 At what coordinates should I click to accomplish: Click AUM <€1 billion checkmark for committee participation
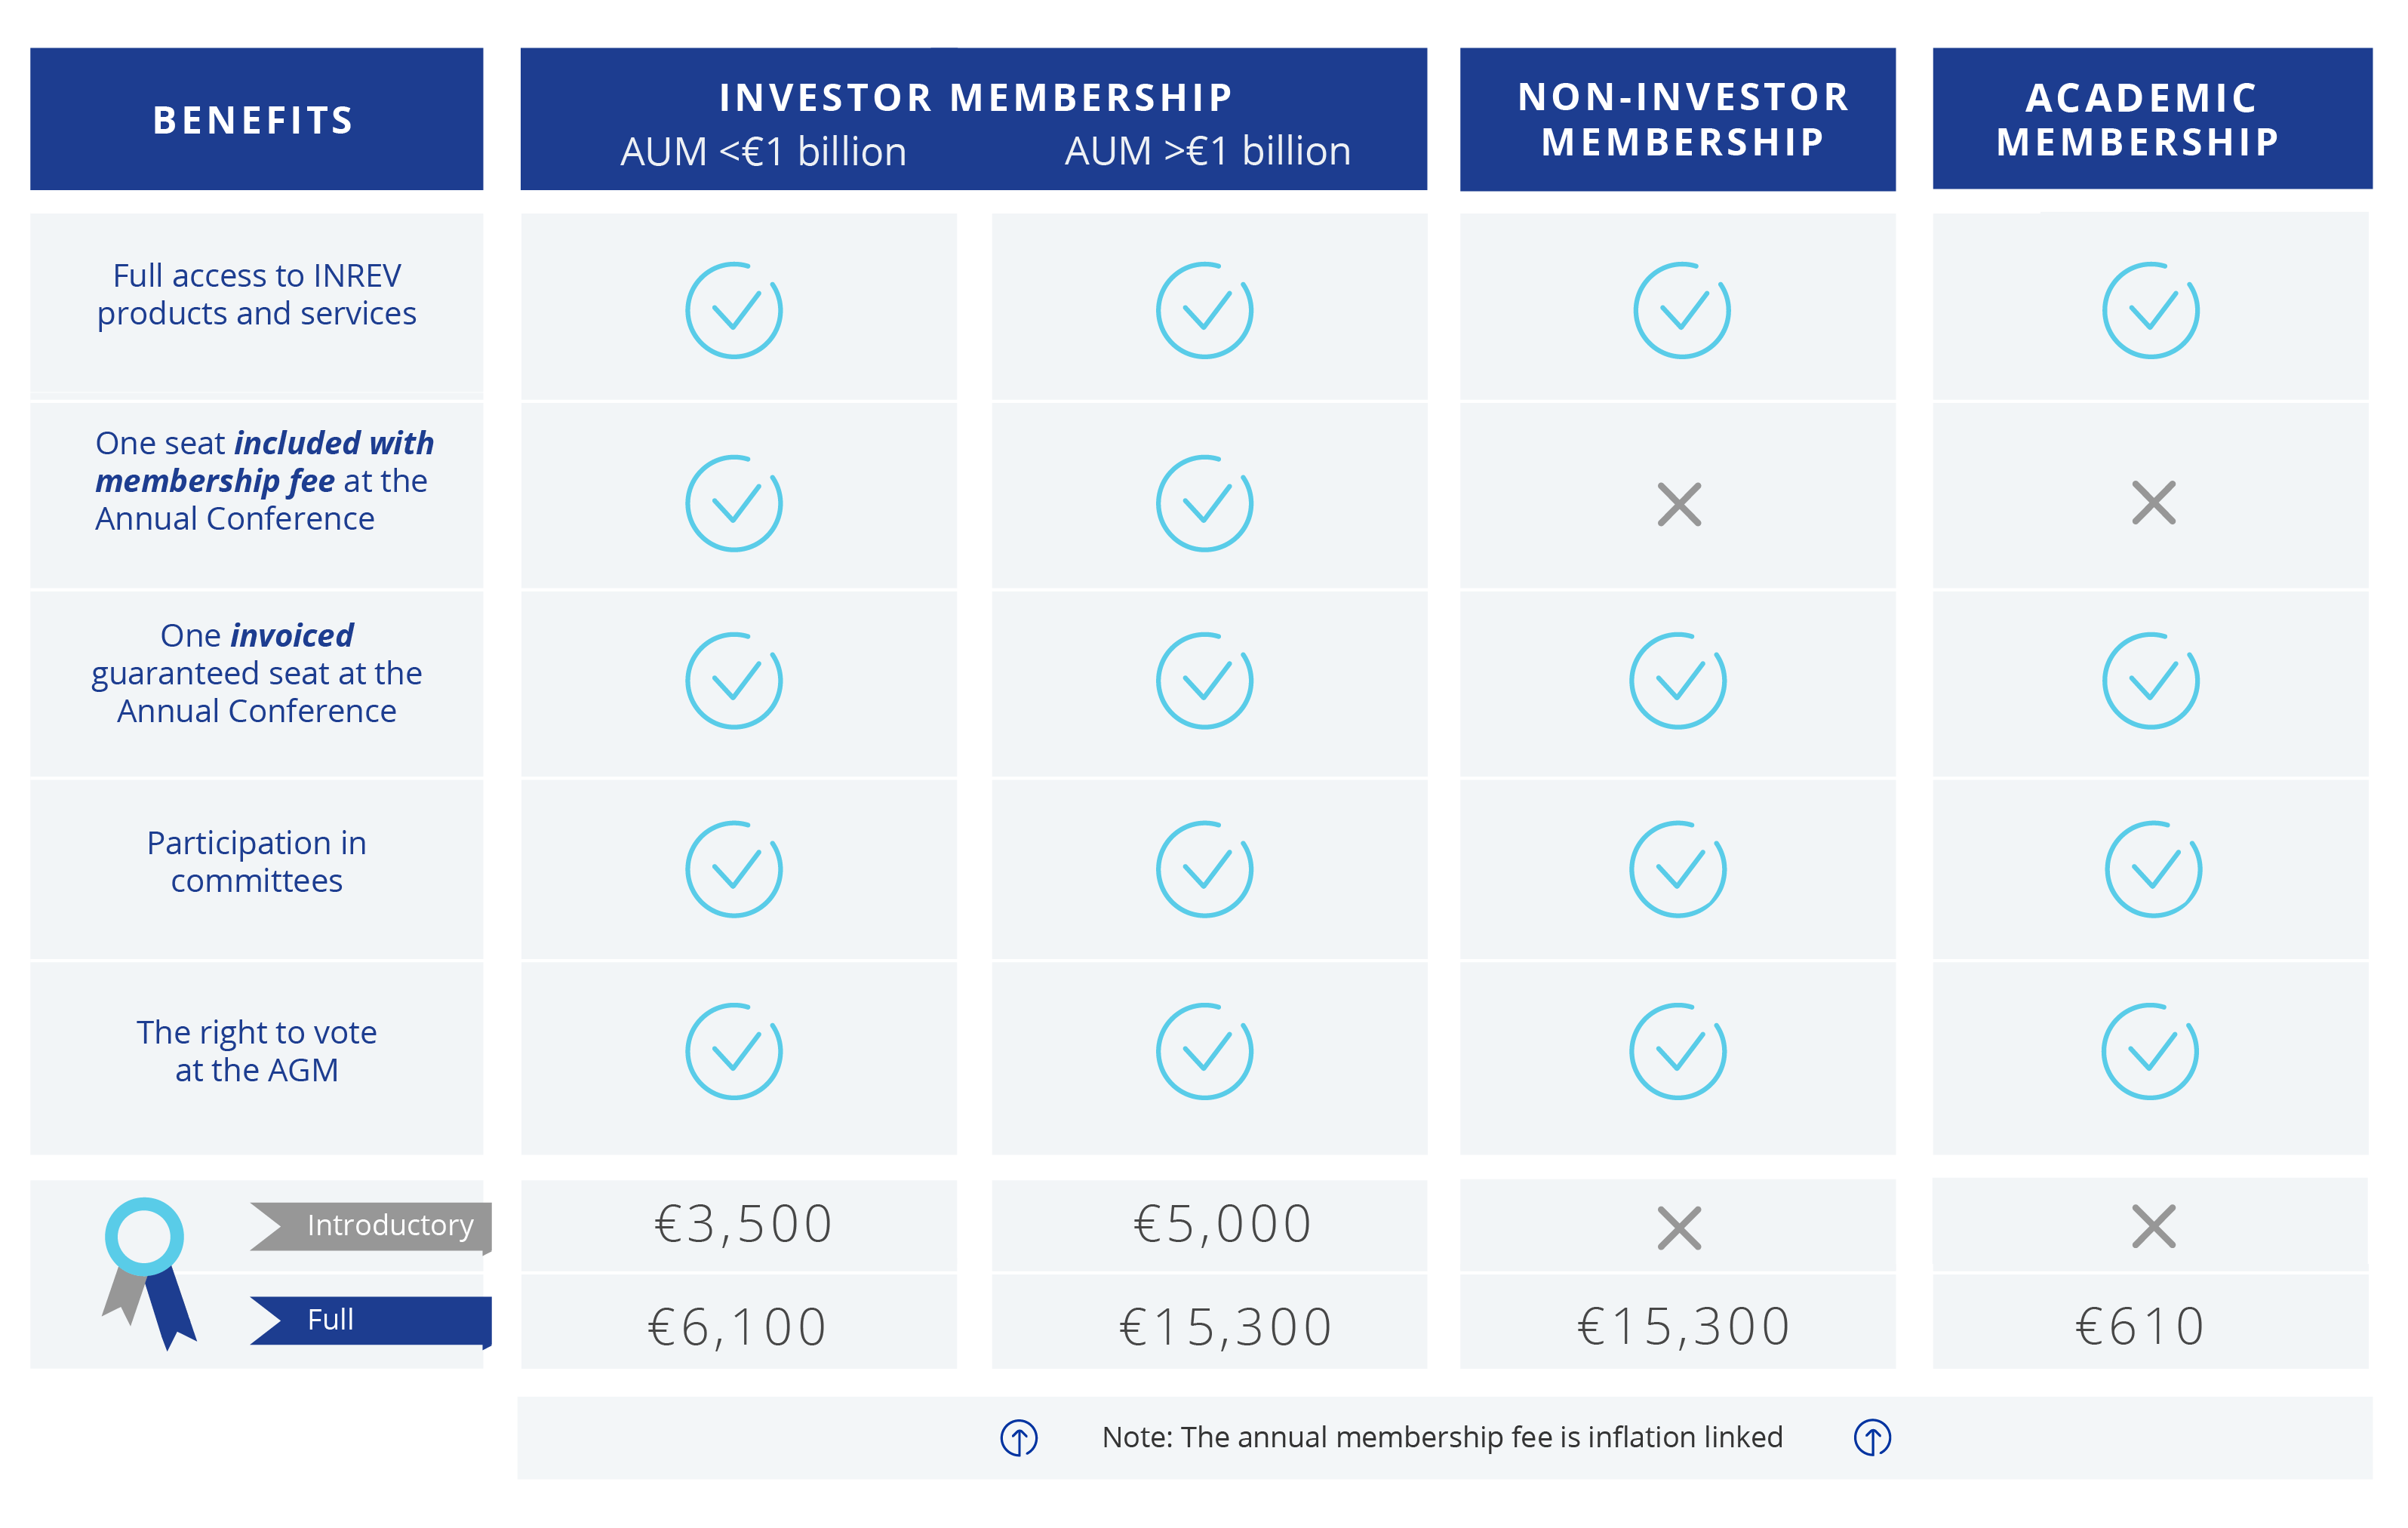734,869
